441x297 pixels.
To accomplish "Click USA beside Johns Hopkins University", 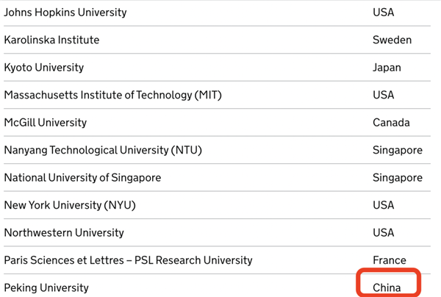I will click(x=384, y=12).
